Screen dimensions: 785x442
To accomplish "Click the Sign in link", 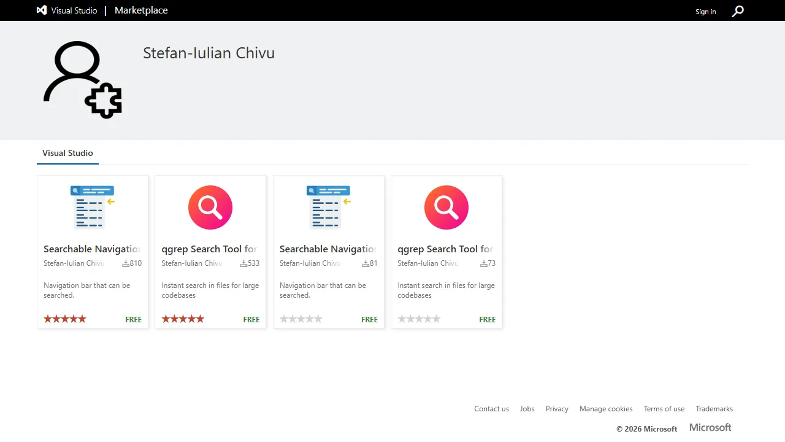I will pos(705,11).
